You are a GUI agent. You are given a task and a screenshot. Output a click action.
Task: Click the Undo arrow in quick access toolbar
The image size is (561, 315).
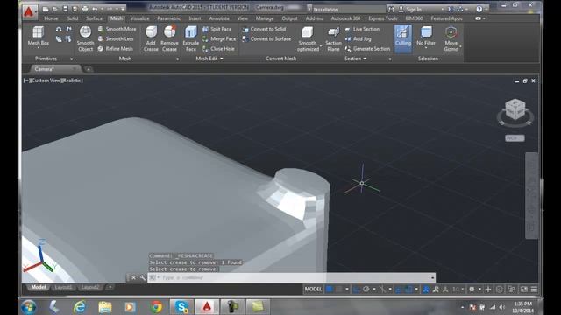[x=95, y=9]
